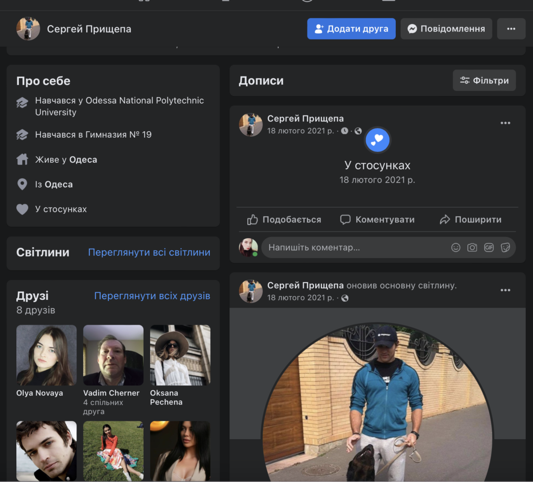Screen dimensions: 533x482
Task: Open Olya Novaya's friend photo thumbnail
Action: click(x=46, y=355)
